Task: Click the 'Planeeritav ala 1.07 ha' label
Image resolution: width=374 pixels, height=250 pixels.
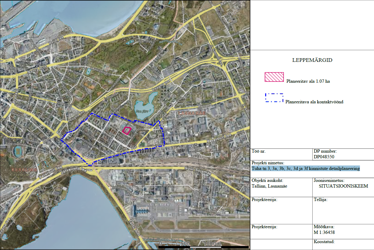Action: [308, 81]
